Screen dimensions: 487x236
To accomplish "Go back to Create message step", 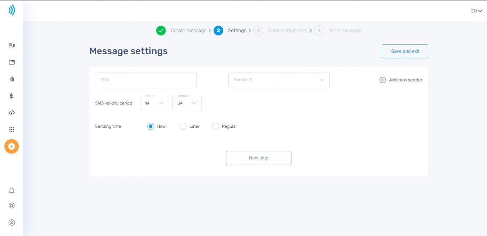I will click(x=188, y=31).
